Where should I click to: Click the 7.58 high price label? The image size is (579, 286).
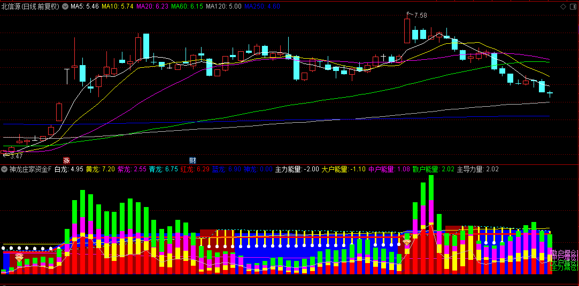pyautogui.click(x=421, y=15)
